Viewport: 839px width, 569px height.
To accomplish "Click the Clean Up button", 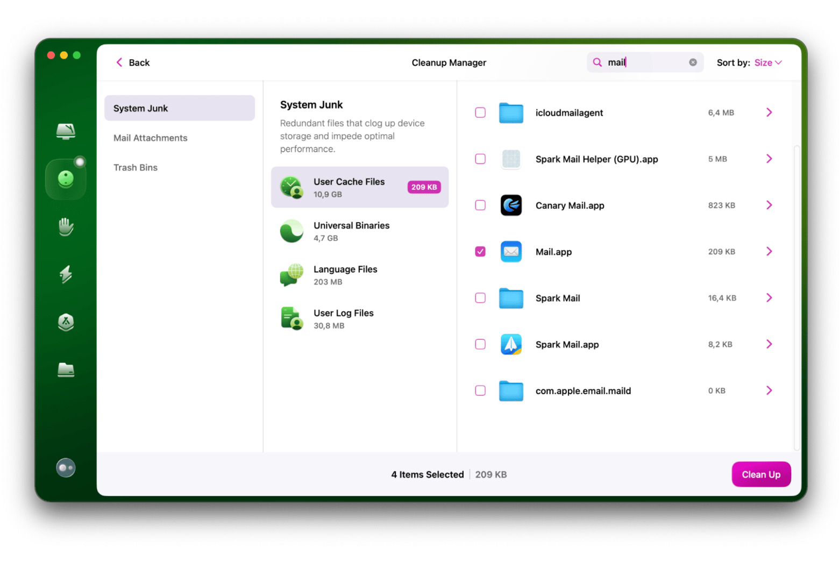I will pyautogui.click(x=760, y=474).
